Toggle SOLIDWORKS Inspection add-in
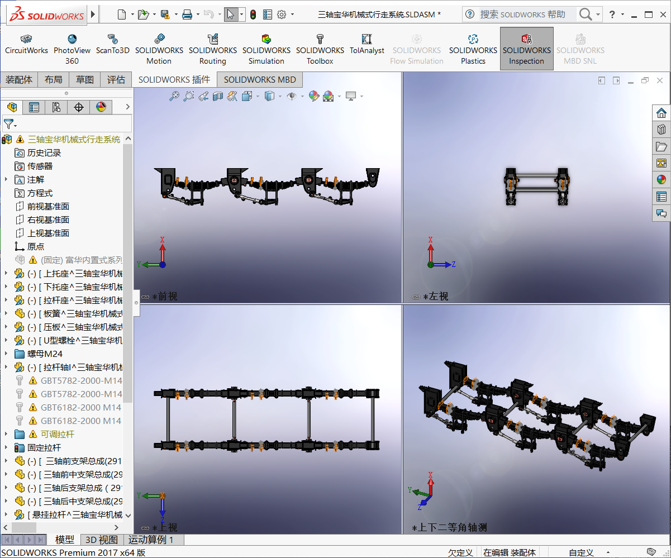 527,49
